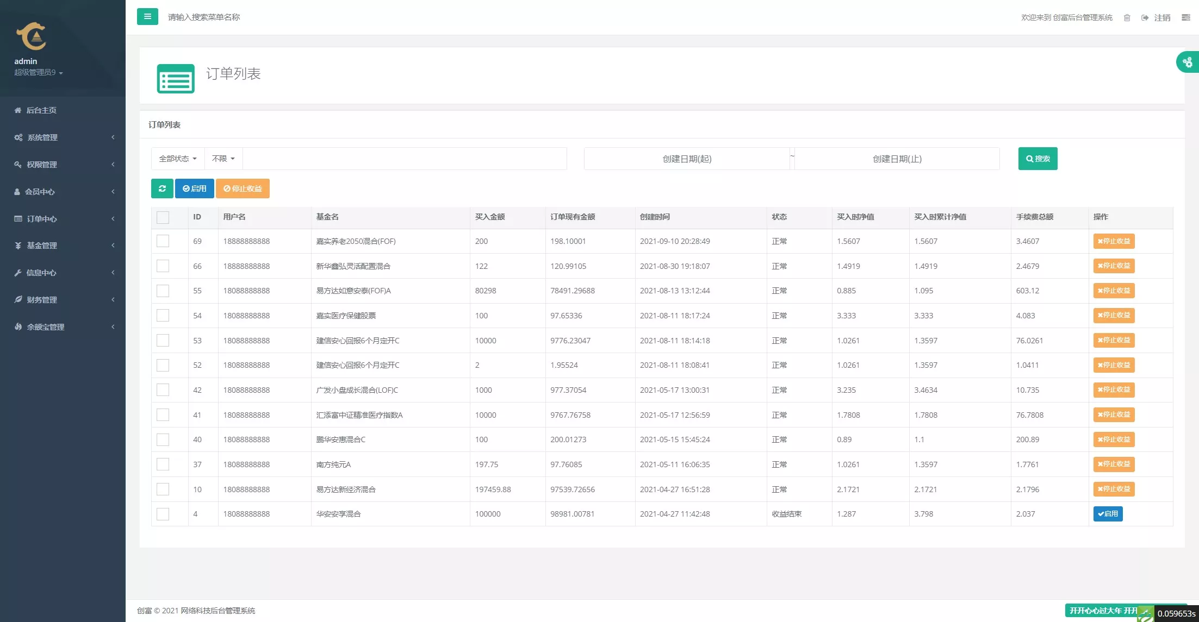Open the 全部状态 status dropdown

[x=178, y=159]
